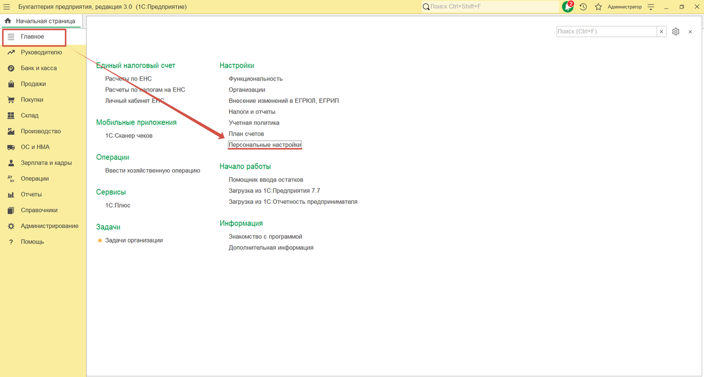Image resolution: width=704 pixels, height=377 pixels.
Task: Open the ОС и НМА section
Action: 43,147
